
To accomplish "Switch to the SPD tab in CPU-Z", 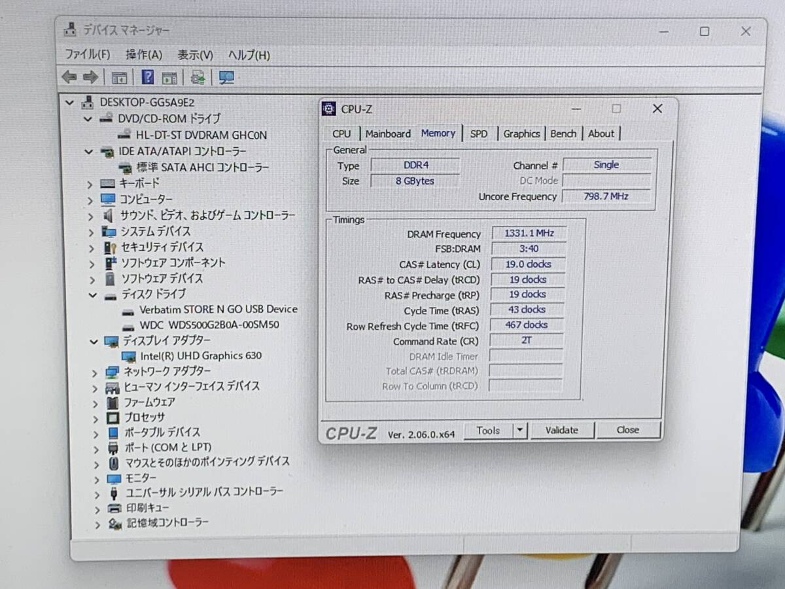I will click(x=478, y=134).
